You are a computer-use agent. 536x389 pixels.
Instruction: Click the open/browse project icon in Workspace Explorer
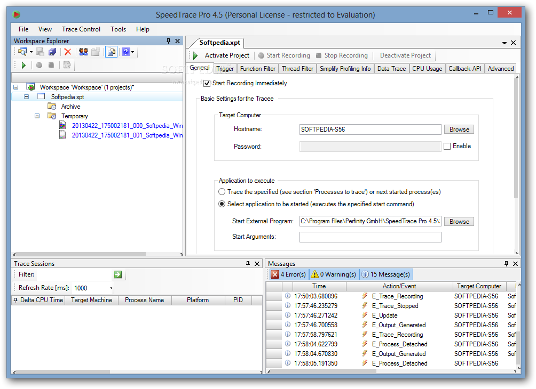point(22,52)
